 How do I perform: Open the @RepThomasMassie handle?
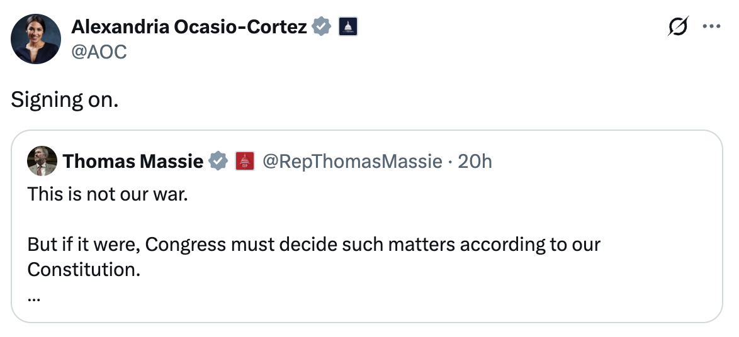point(351,162)
